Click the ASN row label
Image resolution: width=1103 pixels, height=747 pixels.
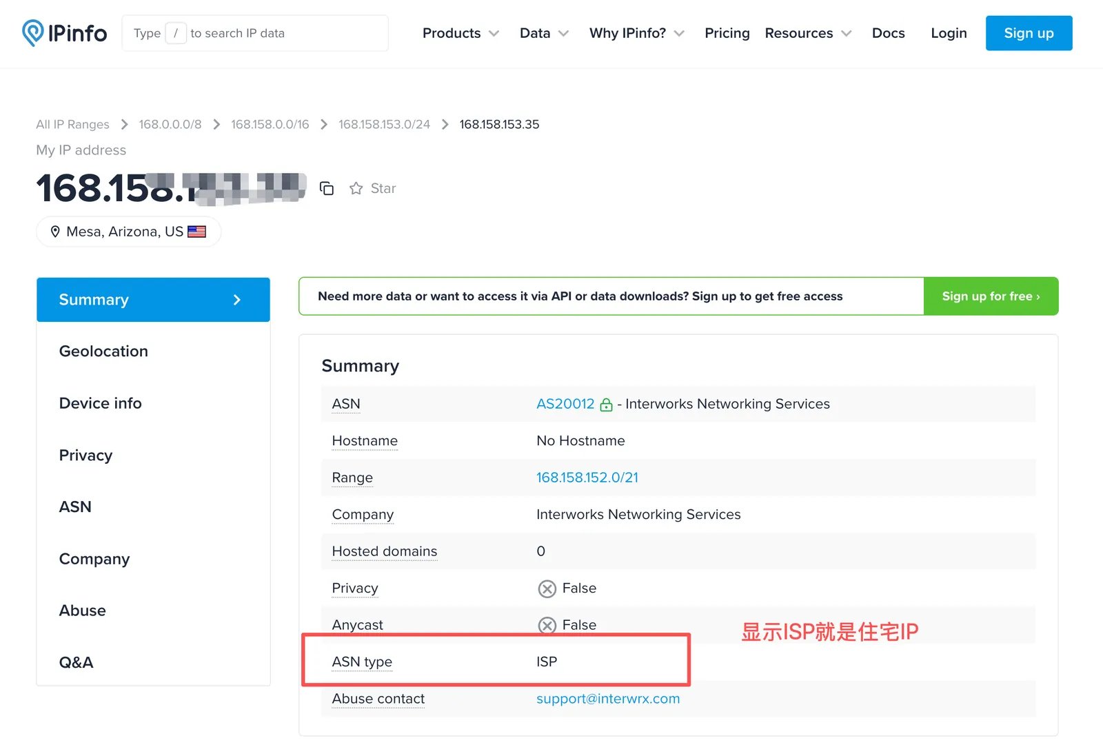pyautogui.click(x=346, y=404)
